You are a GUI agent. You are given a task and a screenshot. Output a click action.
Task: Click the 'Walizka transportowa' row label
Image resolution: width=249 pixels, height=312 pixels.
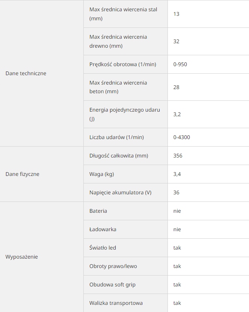116,303
